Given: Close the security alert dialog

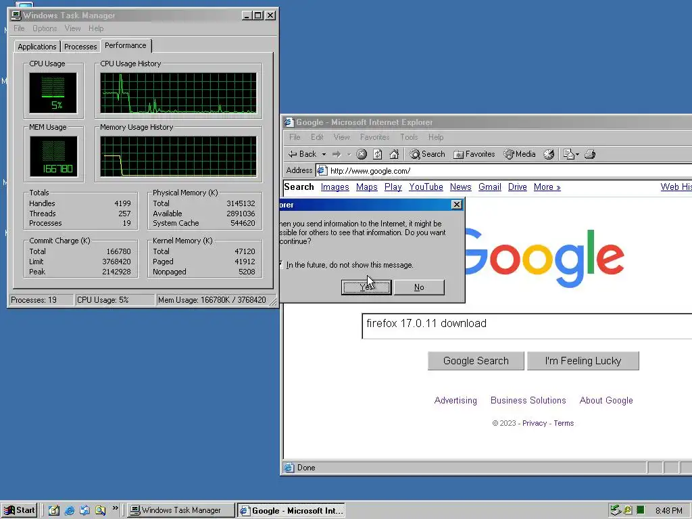Looking at the screenshot, I should 457,205.
